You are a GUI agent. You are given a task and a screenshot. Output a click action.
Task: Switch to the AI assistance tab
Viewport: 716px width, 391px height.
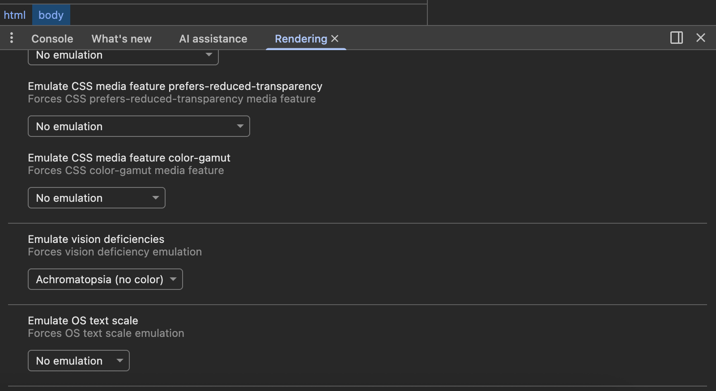click(x=213, y=39)
